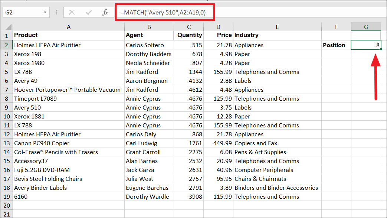
Task: Select the Position label cell in column F
Action: [x=336, y=45]
